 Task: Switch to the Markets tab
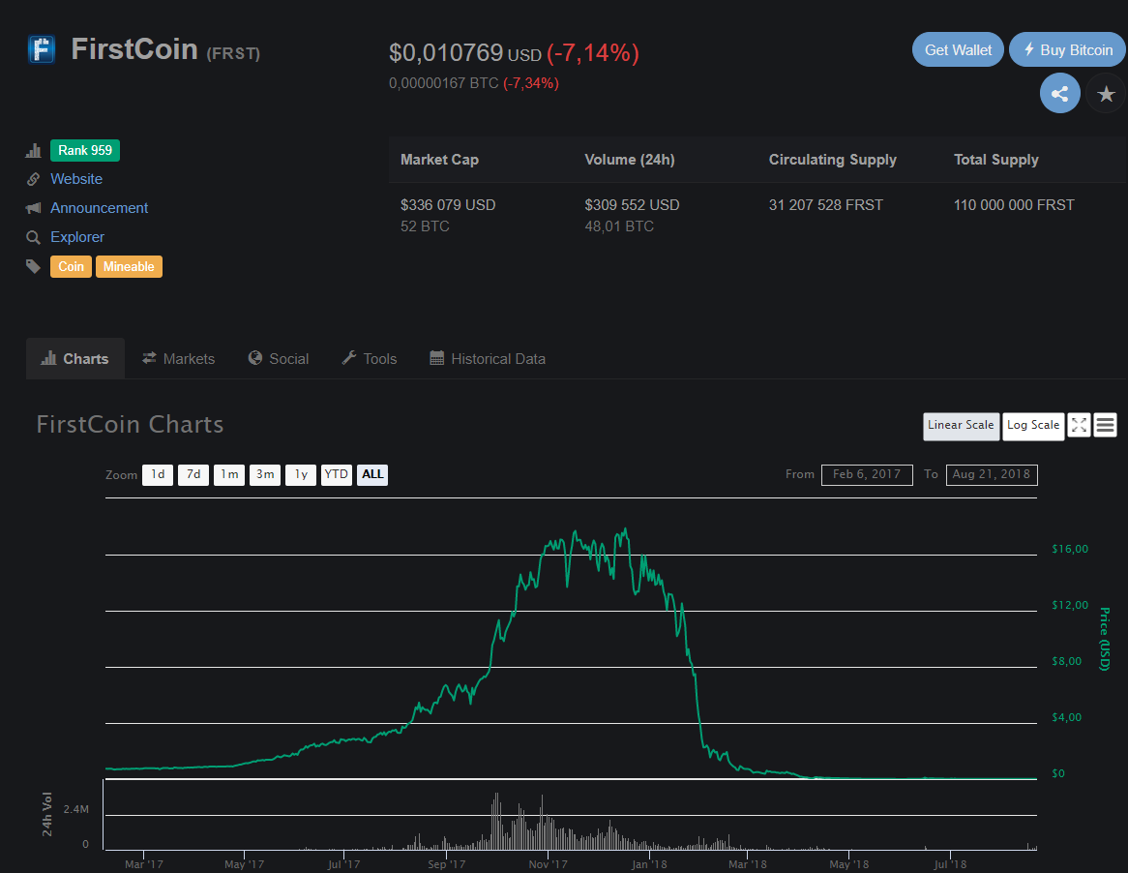178,358
